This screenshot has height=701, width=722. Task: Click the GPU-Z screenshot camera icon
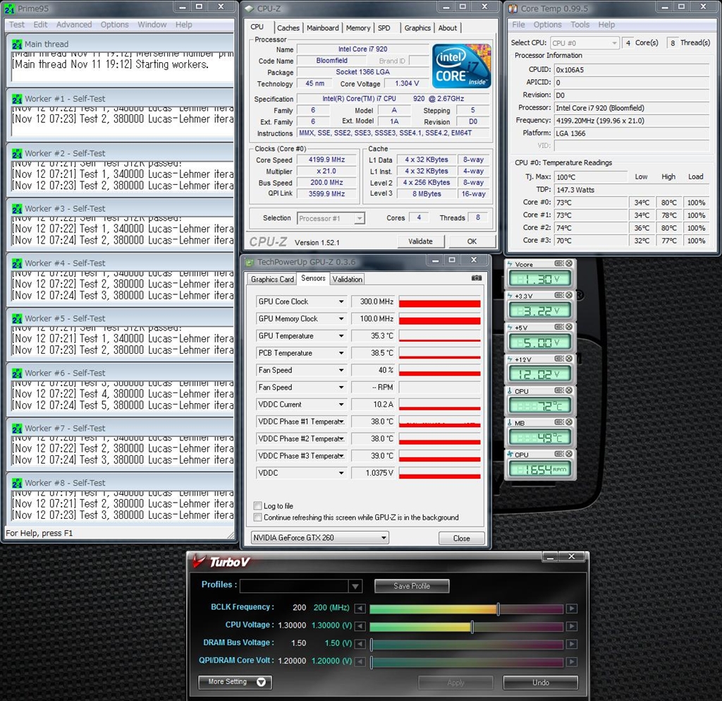[477, 278]
